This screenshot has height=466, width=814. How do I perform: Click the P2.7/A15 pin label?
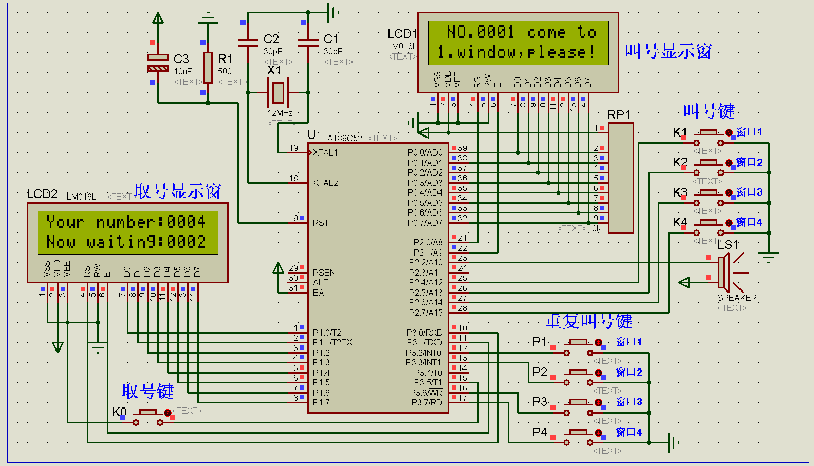425,313
